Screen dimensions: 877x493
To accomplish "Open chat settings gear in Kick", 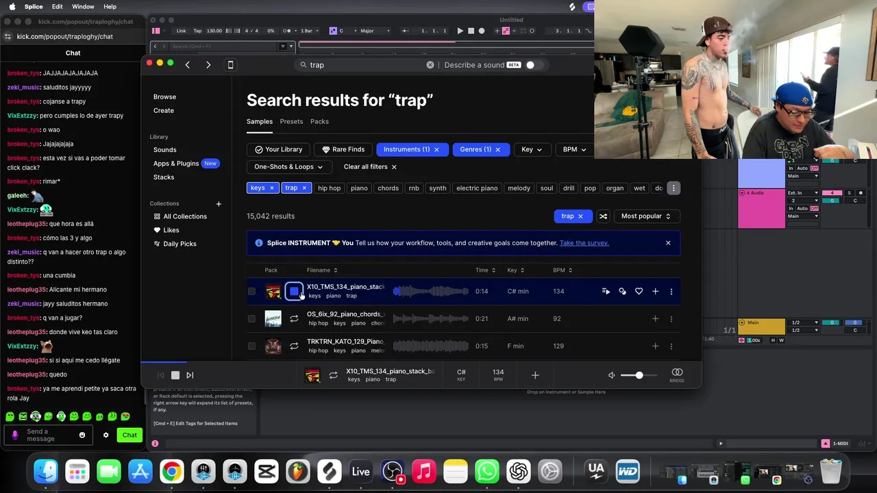I will (x=106, y=435).
